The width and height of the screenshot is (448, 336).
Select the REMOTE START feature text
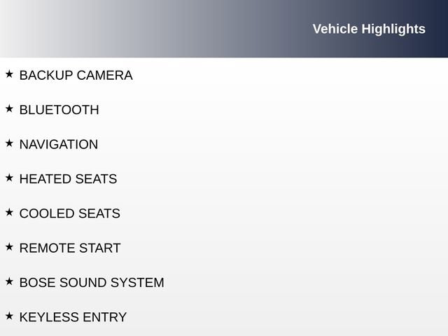tap(70, 248)
